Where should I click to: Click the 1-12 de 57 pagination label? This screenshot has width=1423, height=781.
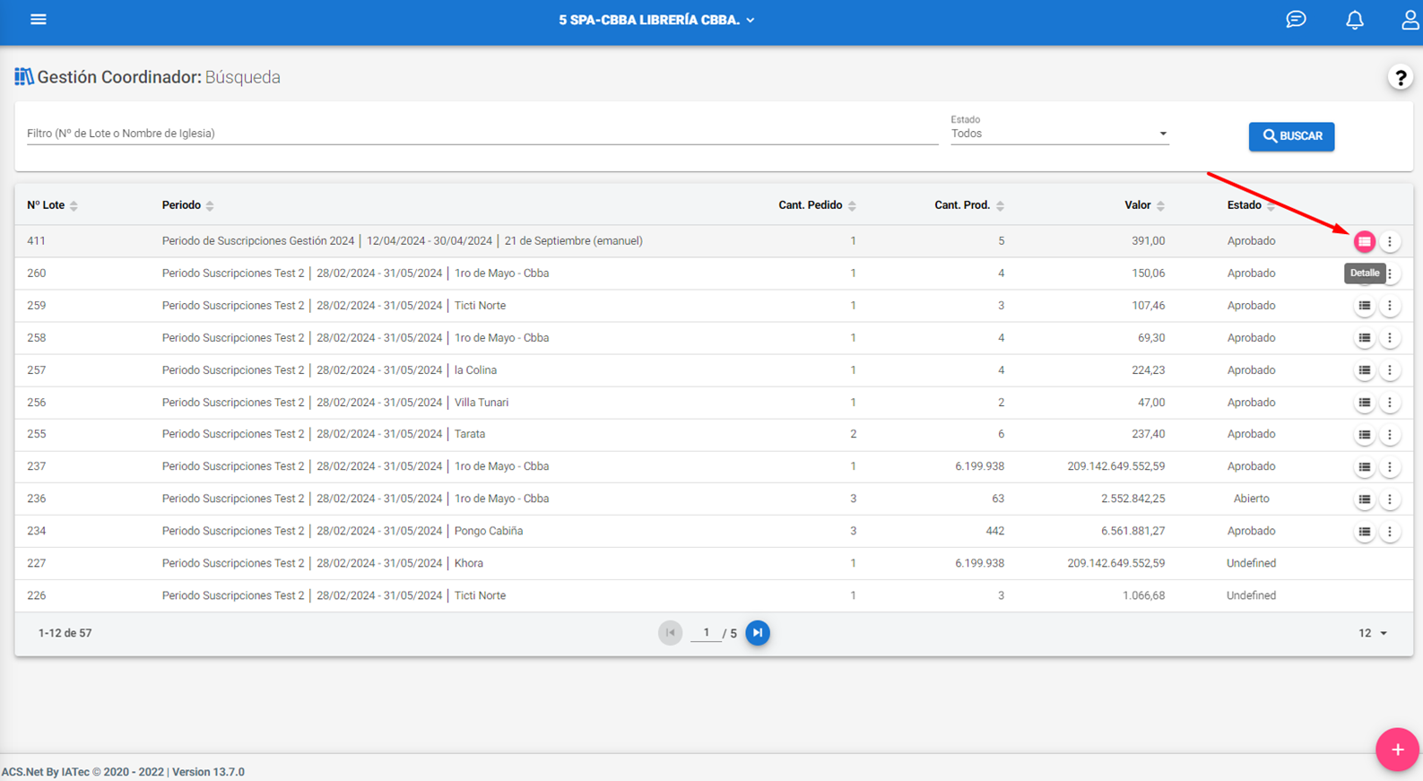click(x=65, y=633)
